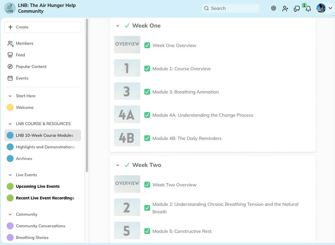Click the Feed icon in sidebar
The width and height of the screenshot is (335, 245).
tap(10, 55)
